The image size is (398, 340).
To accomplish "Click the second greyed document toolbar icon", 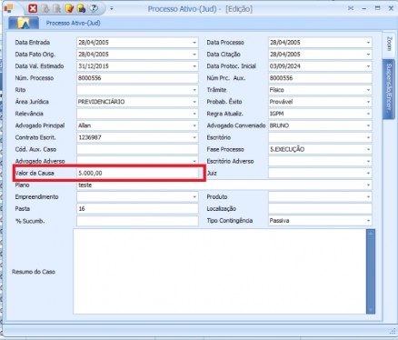I will [57, 8].
